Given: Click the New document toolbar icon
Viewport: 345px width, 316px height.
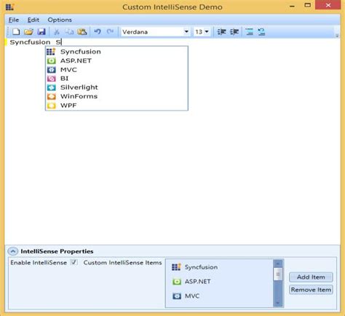Looking at the screenshot, I should pyautogui.click(x=16, y=32).
